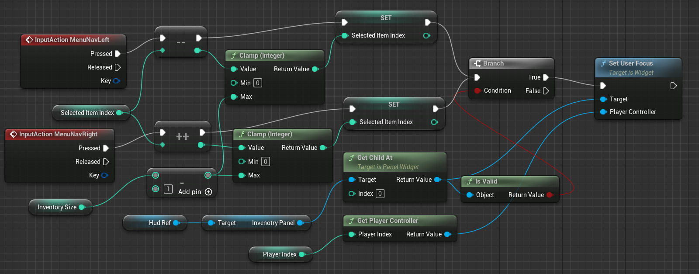Edit the subtract node value field 1
Viewport: 699px width, 274px height.
click(x=168, y=189)
